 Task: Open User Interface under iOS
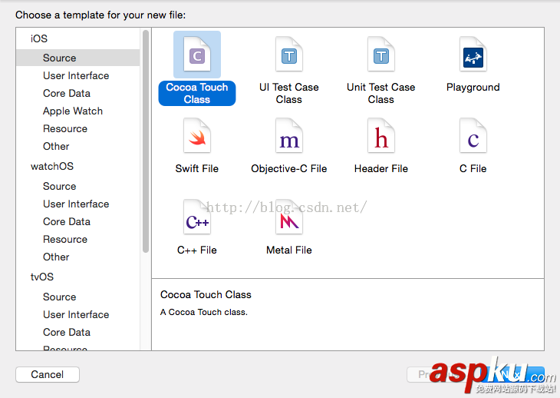tap(77, 76)
